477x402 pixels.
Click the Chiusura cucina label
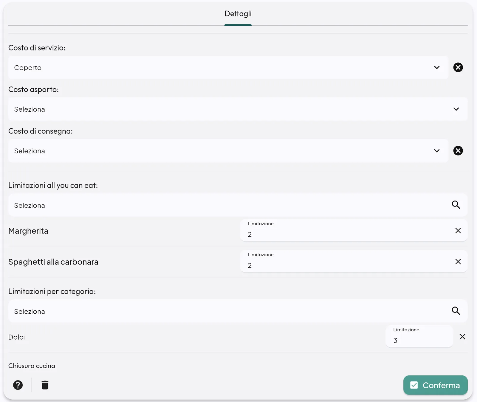32,366
